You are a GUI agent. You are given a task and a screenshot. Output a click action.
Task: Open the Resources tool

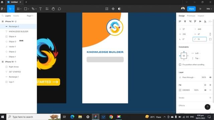(x=47, y=9)
